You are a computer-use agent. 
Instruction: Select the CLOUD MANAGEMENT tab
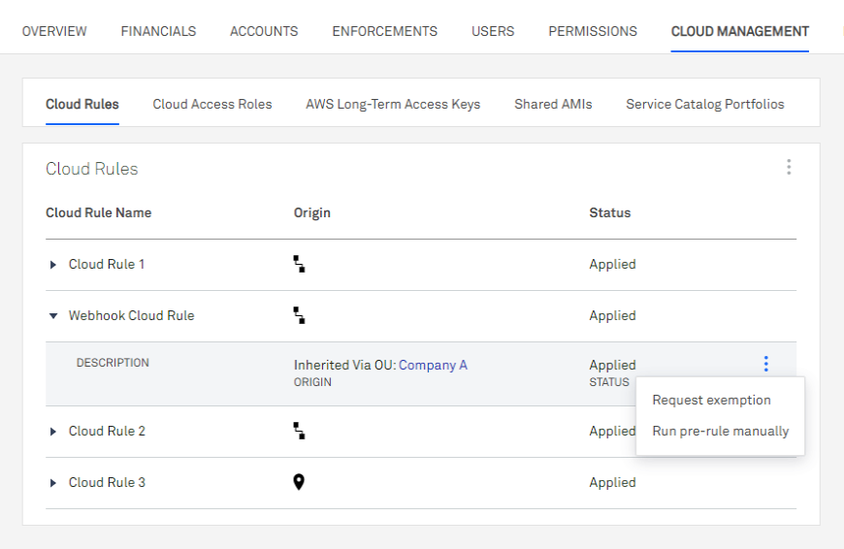click(x=739, y=31)
